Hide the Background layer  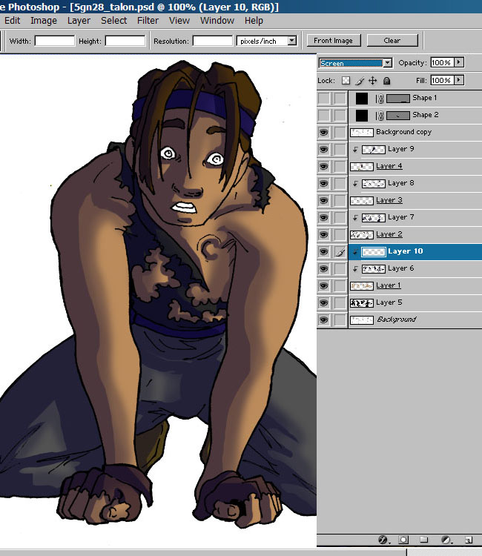point(323,320)
